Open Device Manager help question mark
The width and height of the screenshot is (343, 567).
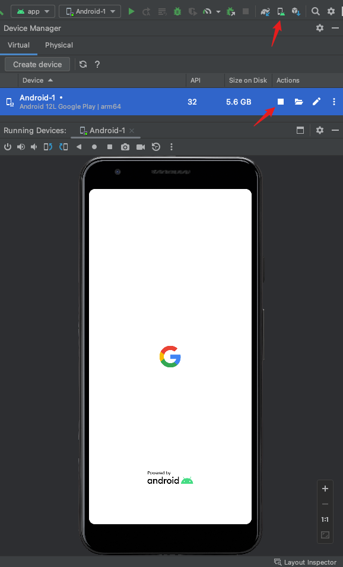click(x=97, y=64)
